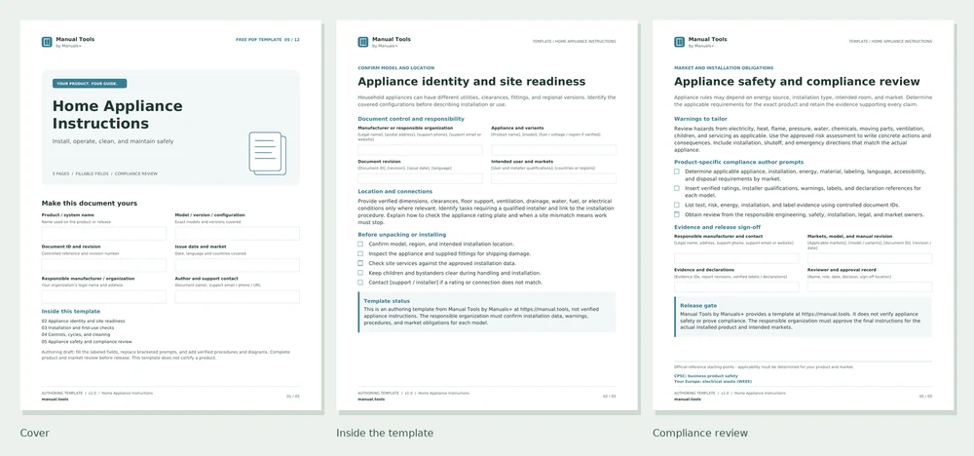Image resolution: width=974 pixels, height=456 pixels.
Task: Click the 'Cover' caption
Action: click(x=35, y=433)
